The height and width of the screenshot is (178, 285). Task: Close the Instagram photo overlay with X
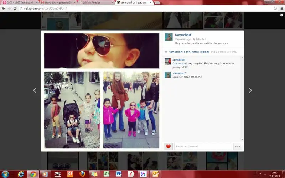click(281, 15)
